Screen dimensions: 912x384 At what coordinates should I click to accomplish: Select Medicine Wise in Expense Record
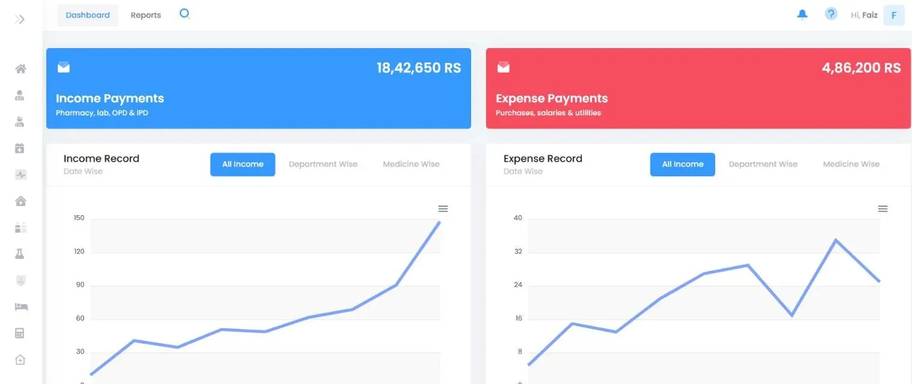[851, 164]
